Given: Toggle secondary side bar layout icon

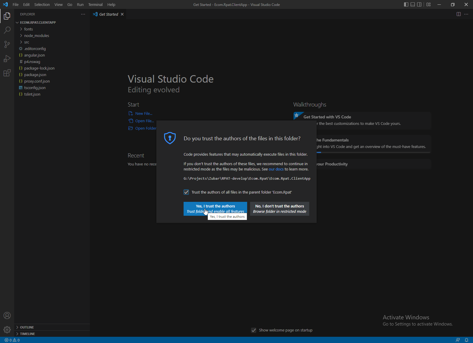Looking at the screenshot, I should coord(419,4).
